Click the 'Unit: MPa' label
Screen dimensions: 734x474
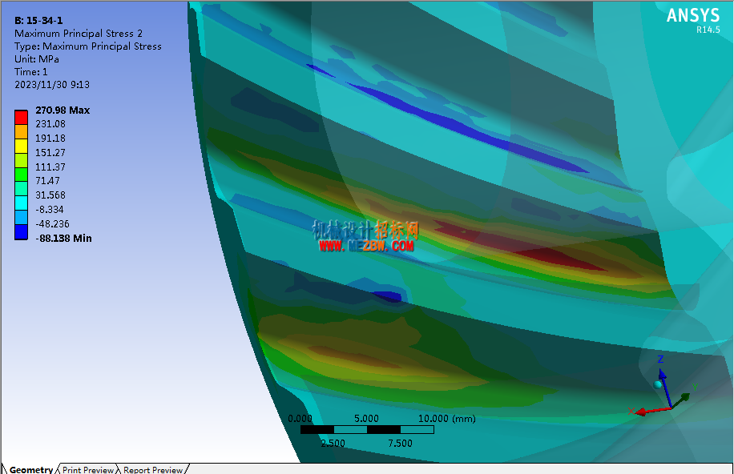pos(37,59)
